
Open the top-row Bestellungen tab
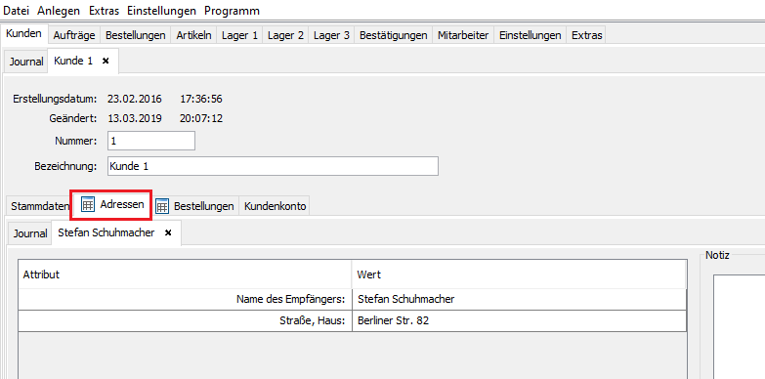click(x=136, y=35)
